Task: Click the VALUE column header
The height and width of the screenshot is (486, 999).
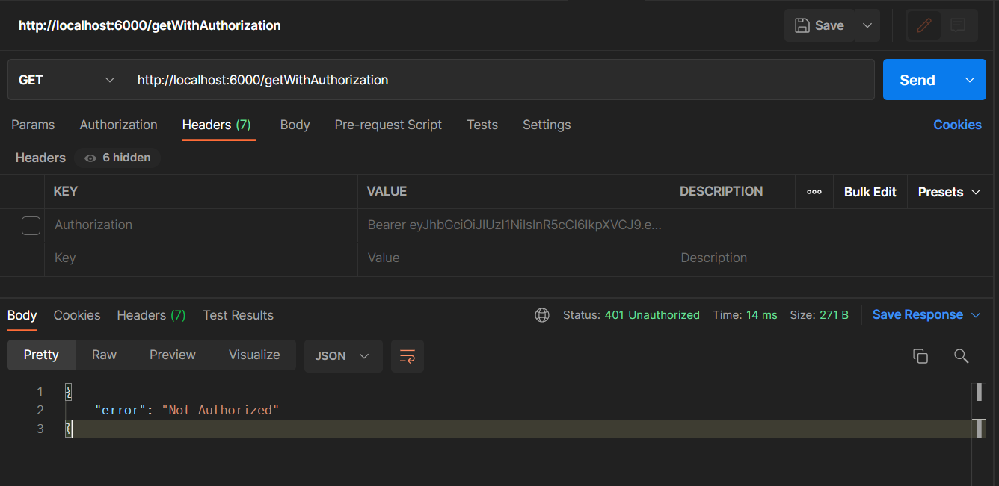Action: click(387, 192)
